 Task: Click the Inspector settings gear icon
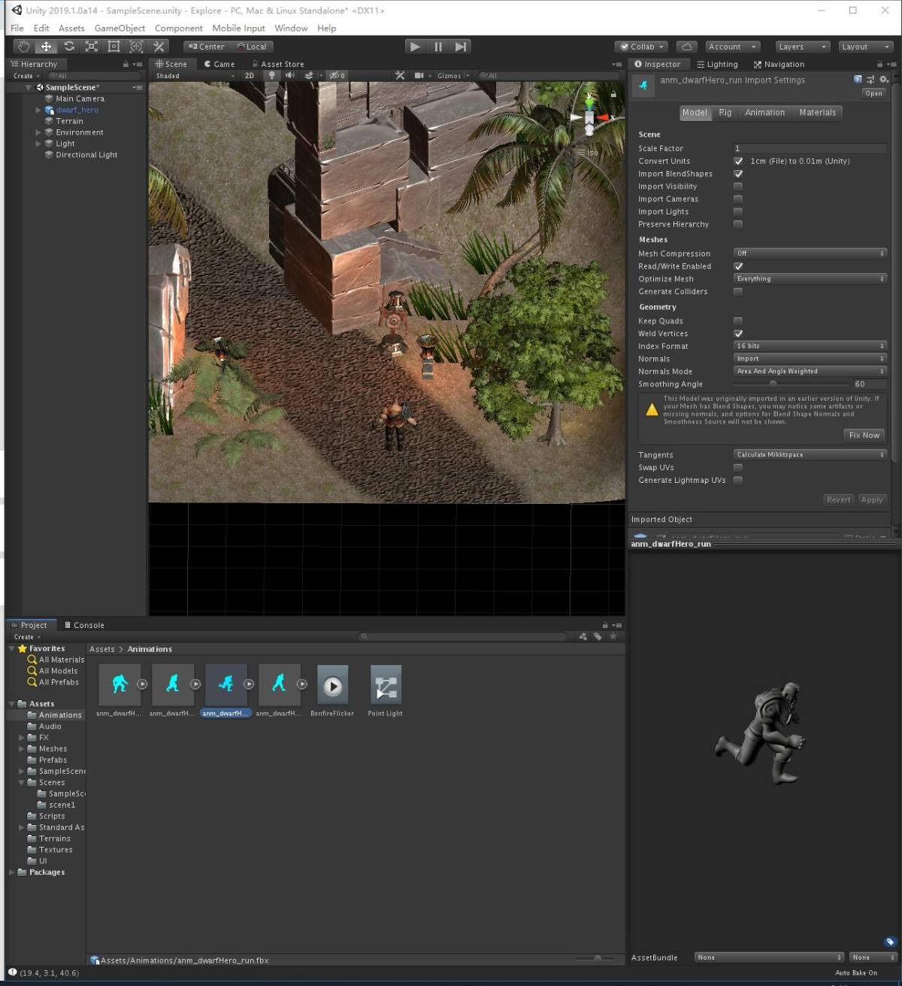coord(884,80)
